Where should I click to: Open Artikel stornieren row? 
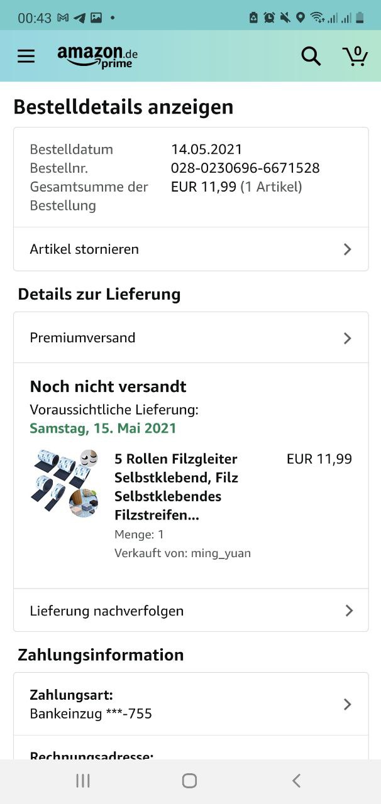tap(84, 249)
